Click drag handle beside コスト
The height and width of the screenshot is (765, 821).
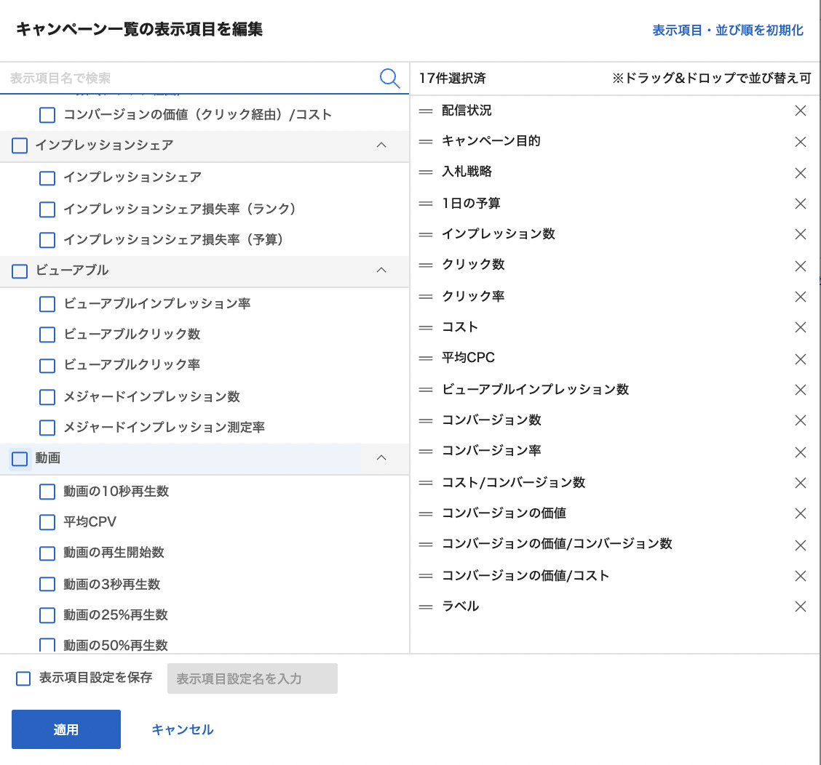click(x=426, y=327)
